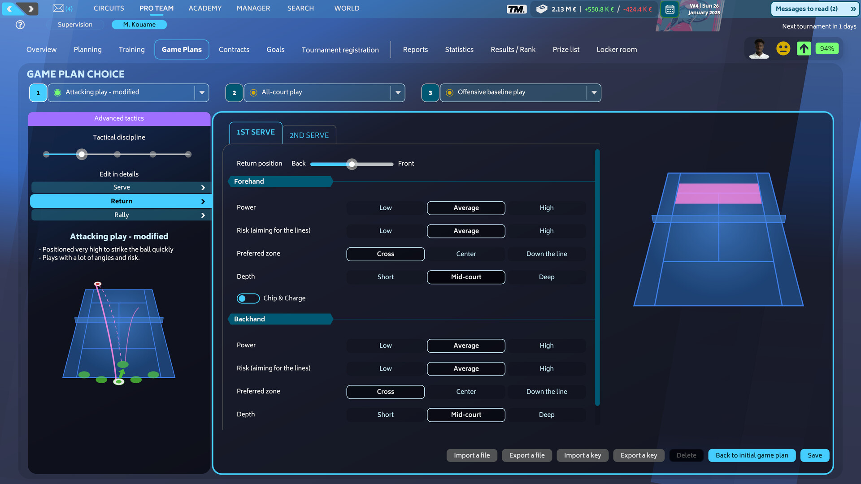This screenshot has height=484, width=861.
Task: Open the calendar icon near the date
Action: tap(670, 9)
